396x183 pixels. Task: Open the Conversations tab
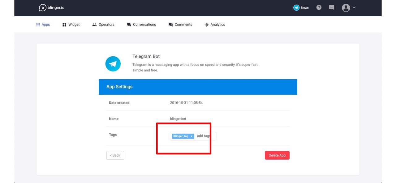pyautogui.click(x=141, y=25)
